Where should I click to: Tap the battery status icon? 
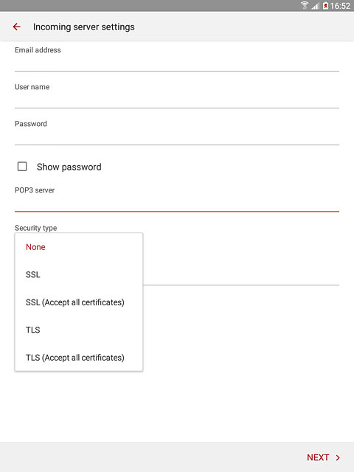pos(325,6)
